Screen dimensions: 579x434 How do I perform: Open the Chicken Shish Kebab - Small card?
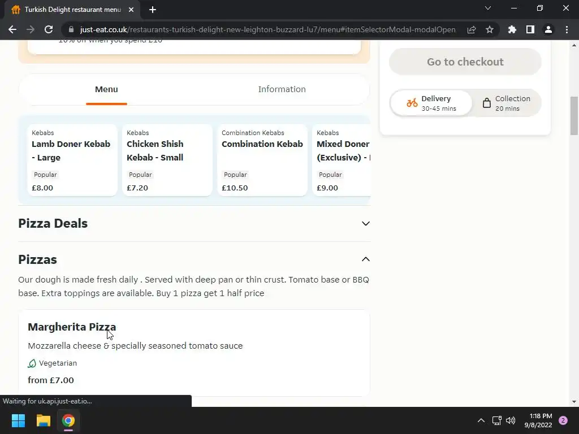click(x=167, y=160)
